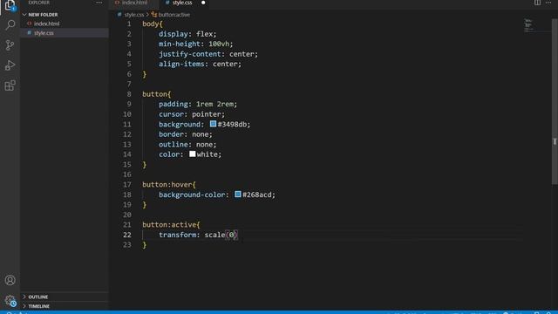Open editor More Actions ellipsis
The image size is (558, 314).
548,3
